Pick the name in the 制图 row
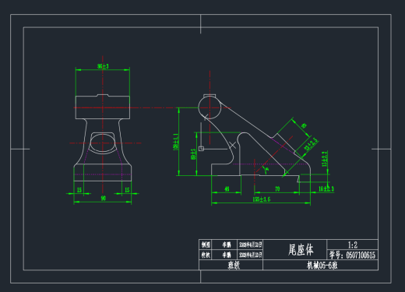The image size is (405, 292). [227, 245]
